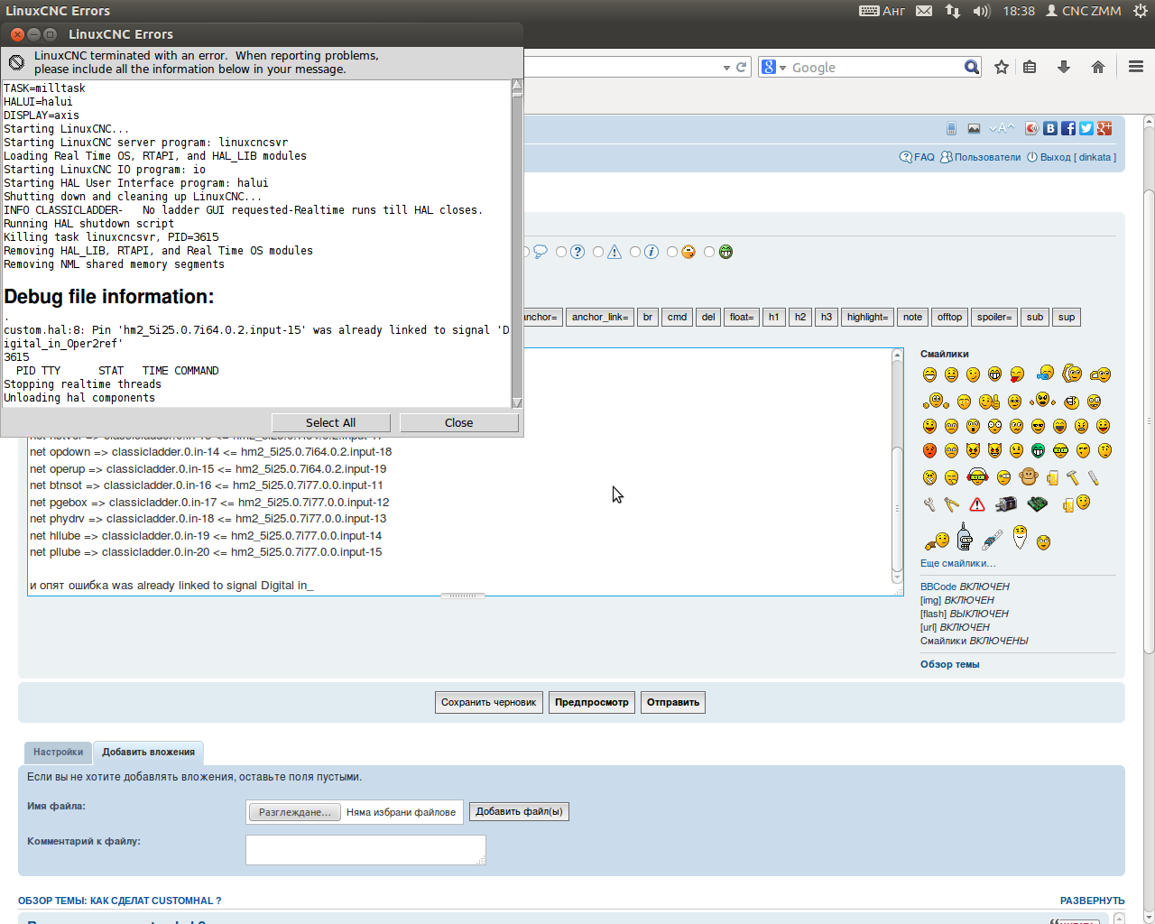Click the Сохранить черновик button
This screenshot has width=1155, height=924.
coord(488,702)
